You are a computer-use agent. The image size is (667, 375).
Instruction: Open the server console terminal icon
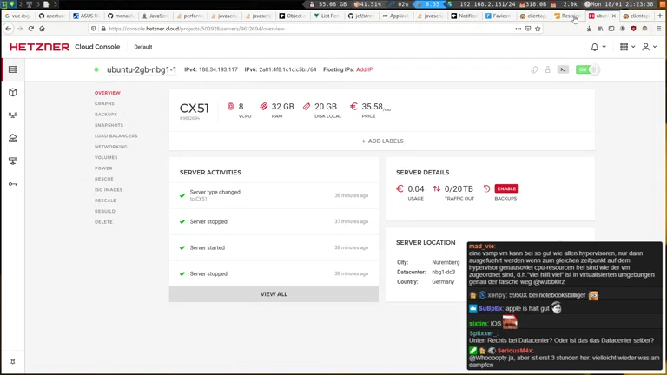[563, 69]
